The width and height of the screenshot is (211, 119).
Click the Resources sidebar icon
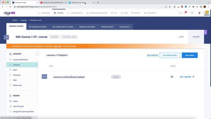[10, 85]
